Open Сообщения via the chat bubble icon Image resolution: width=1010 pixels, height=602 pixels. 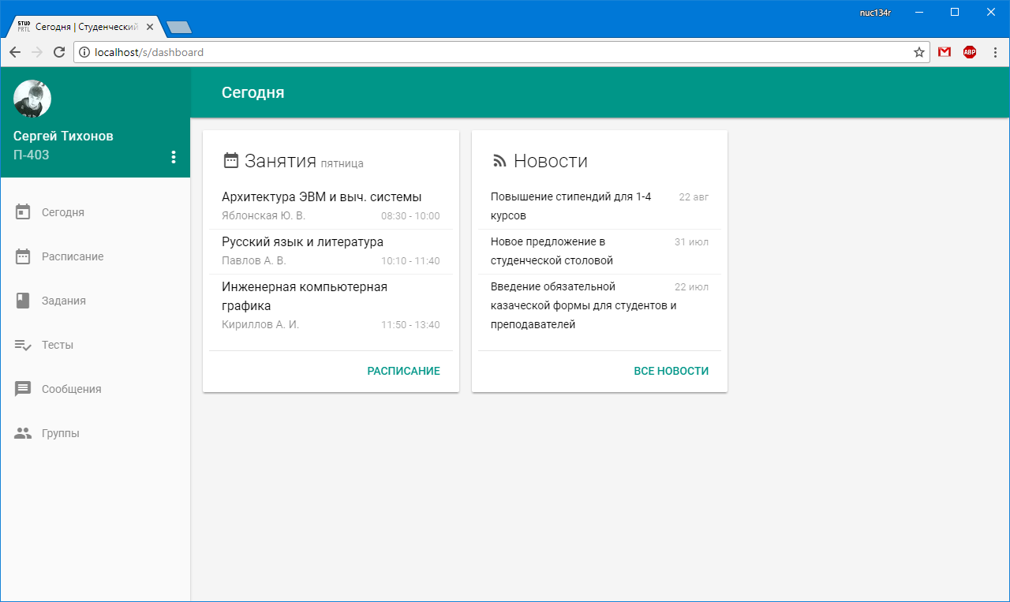click(x=22, y=388)
